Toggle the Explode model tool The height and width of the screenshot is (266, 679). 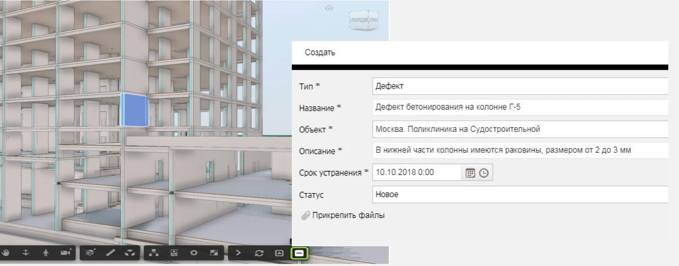[130, 253]
